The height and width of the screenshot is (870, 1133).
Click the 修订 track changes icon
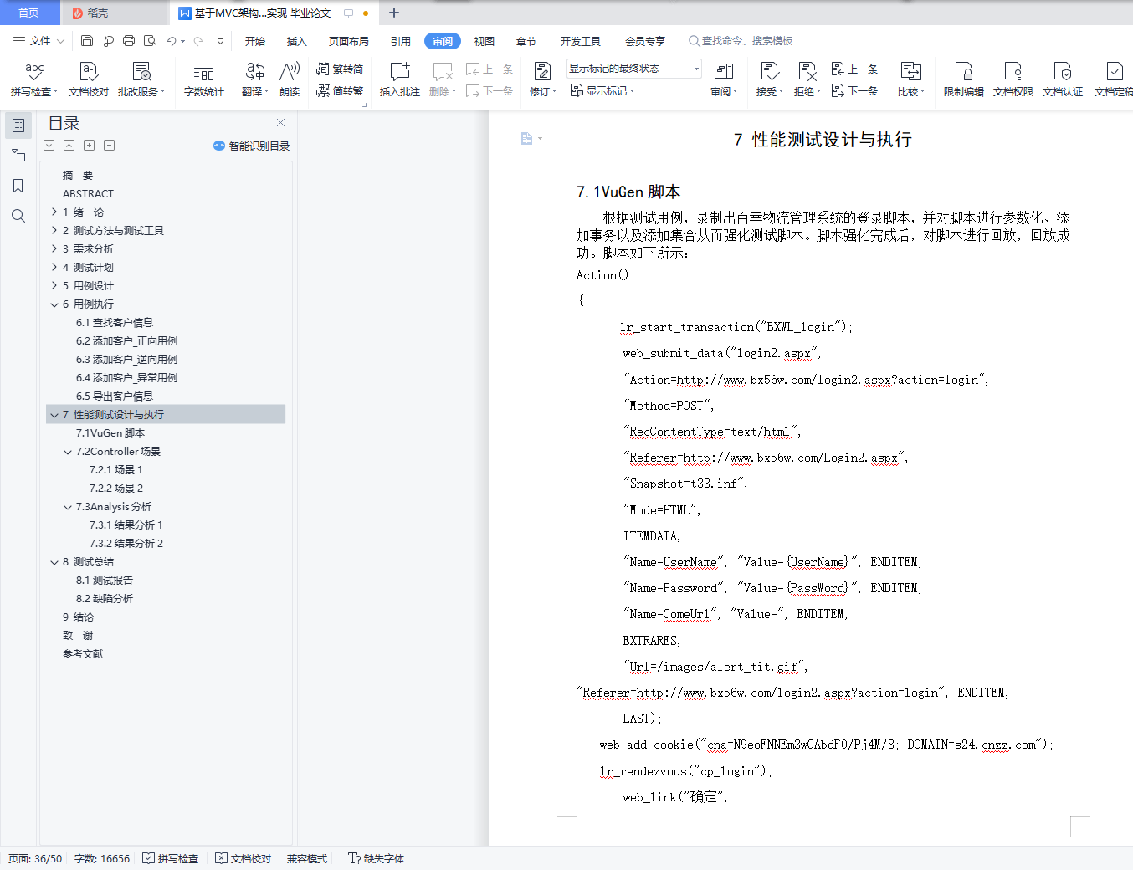tap(542, 72)
